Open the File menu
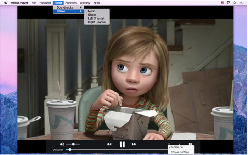The width and height of the screenshot is (248, 155). pos(34,3)
